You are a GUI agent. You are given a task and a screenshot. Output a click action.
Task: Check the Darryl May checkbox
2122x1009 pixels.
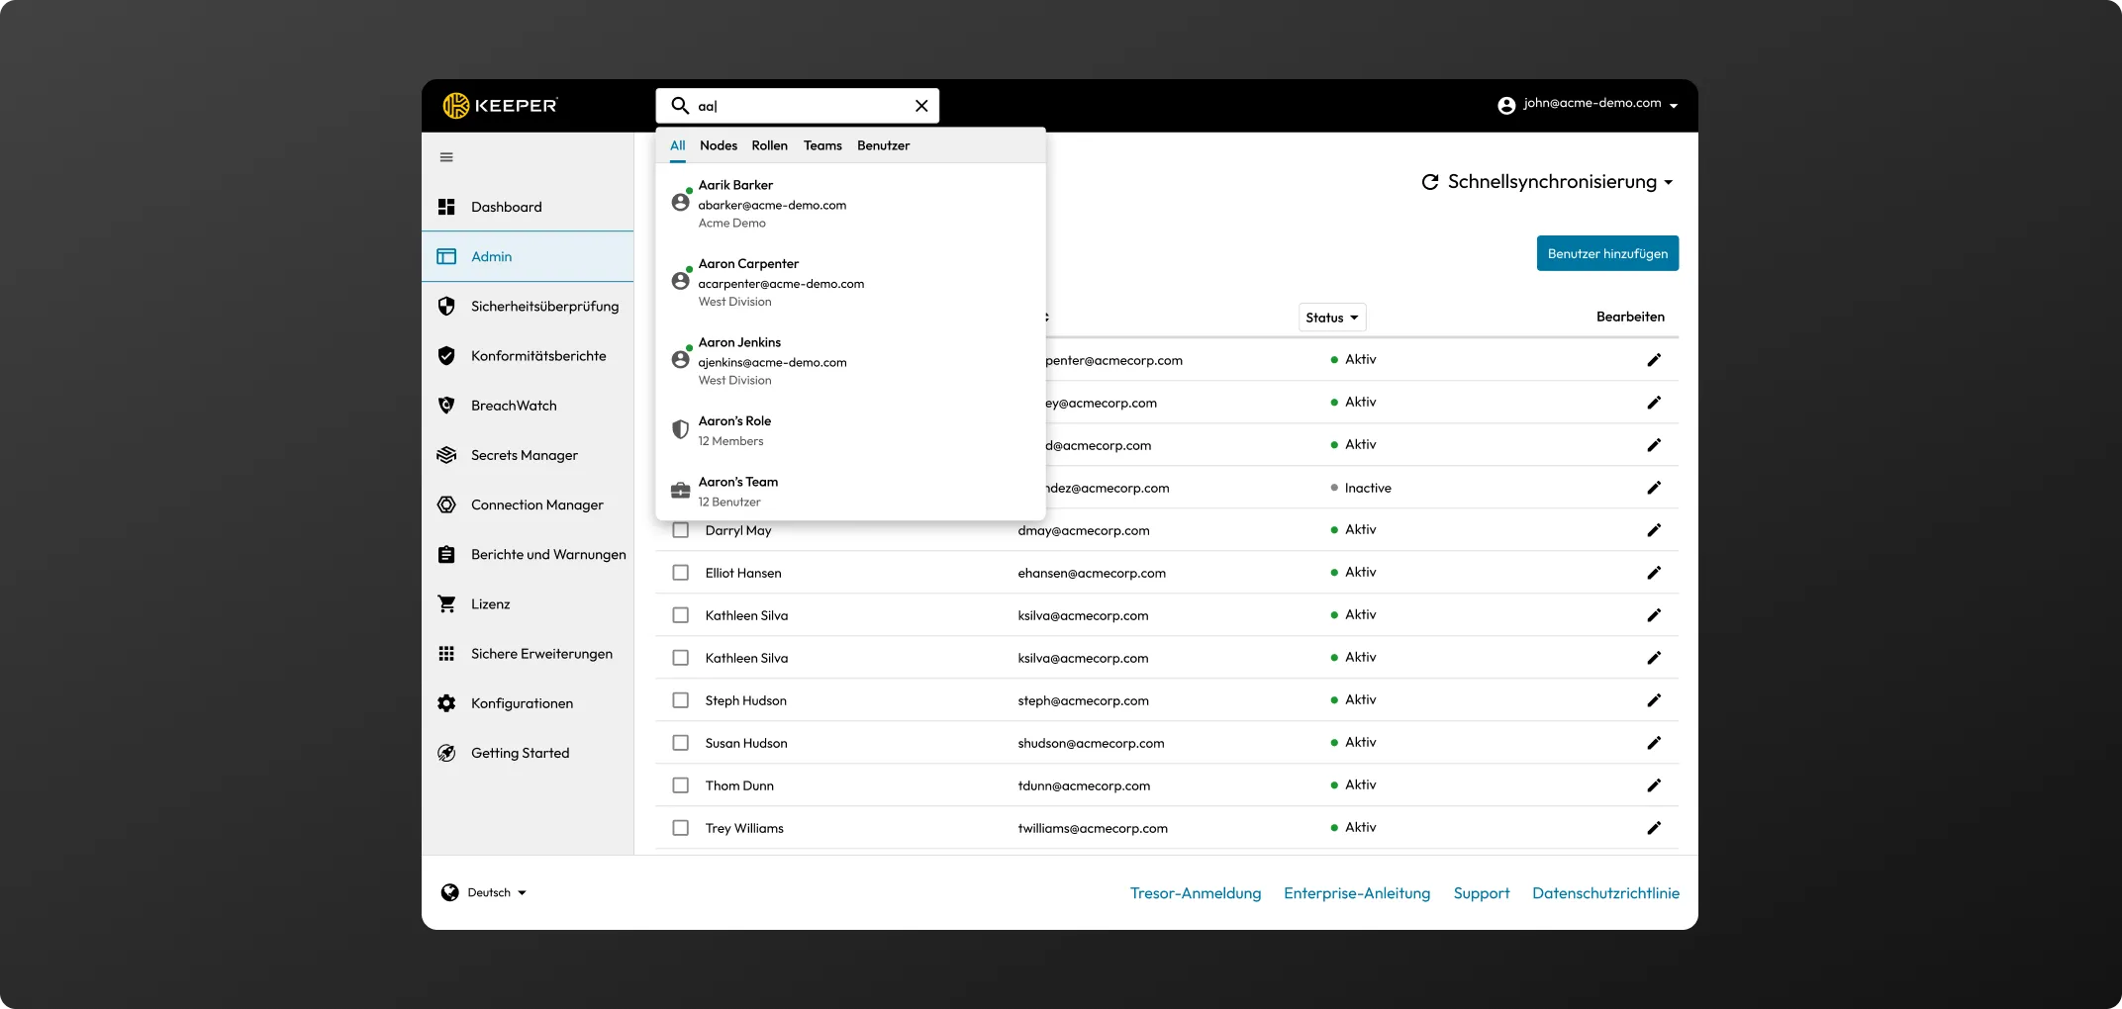[681, 530]
